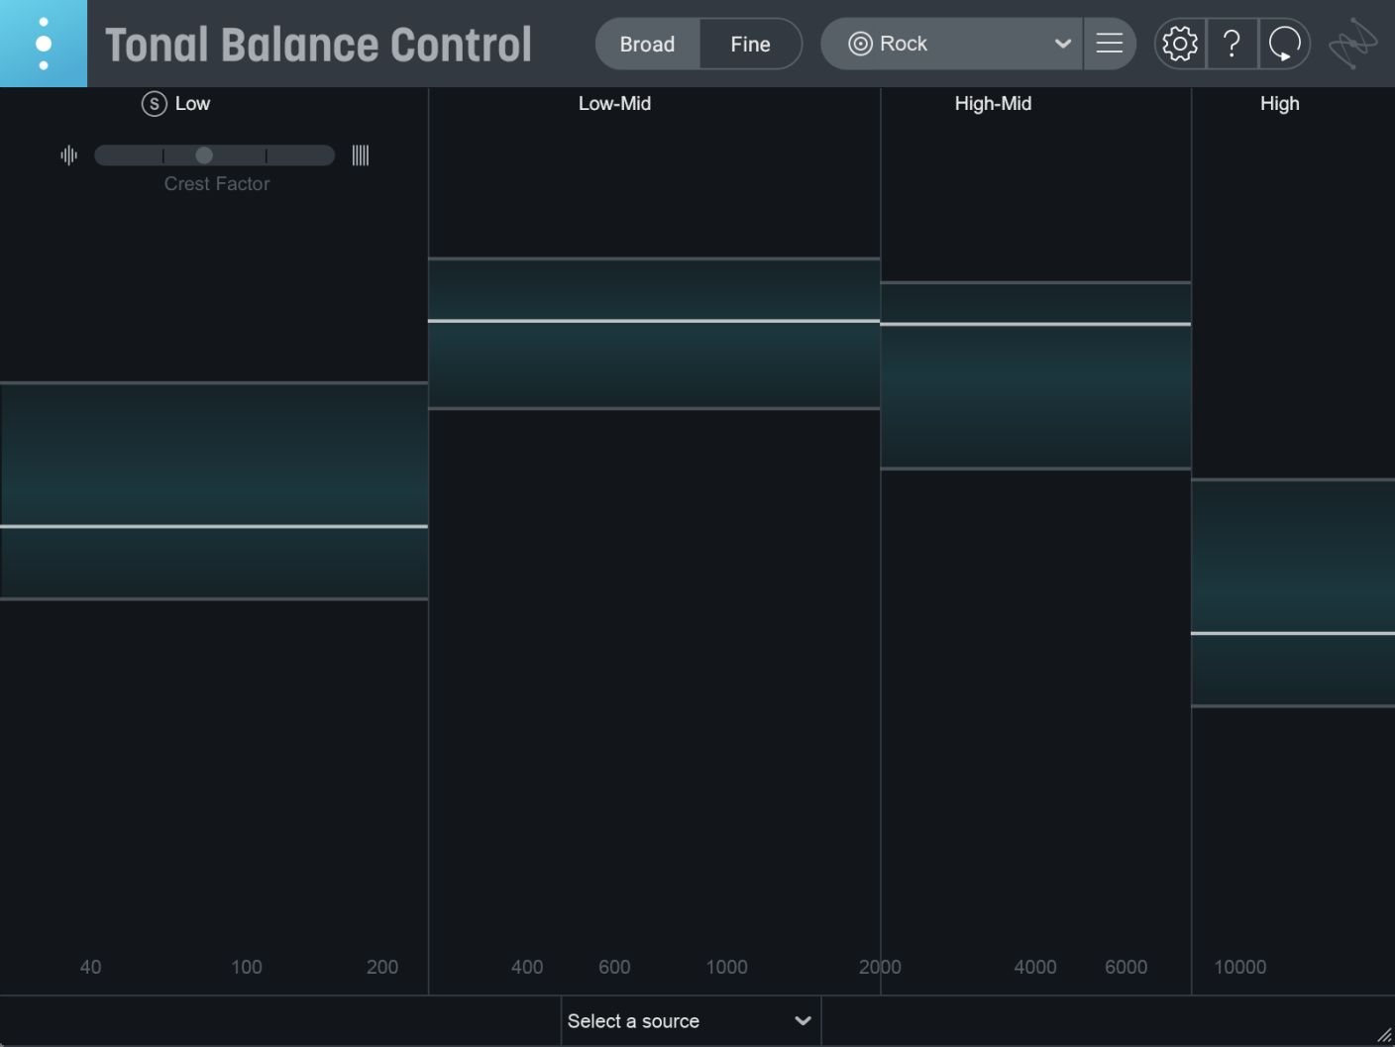Click the help question mark icon
This screenshot has height=1047, width=1395.
[1233, 43]
